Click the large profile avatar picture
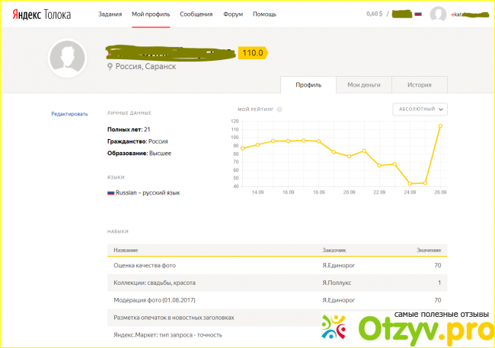 pos(69,58)
